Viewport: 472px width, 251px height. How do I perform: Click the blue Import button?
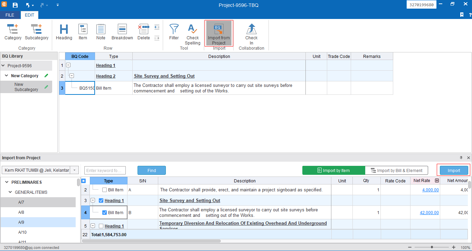pos(454,170)
